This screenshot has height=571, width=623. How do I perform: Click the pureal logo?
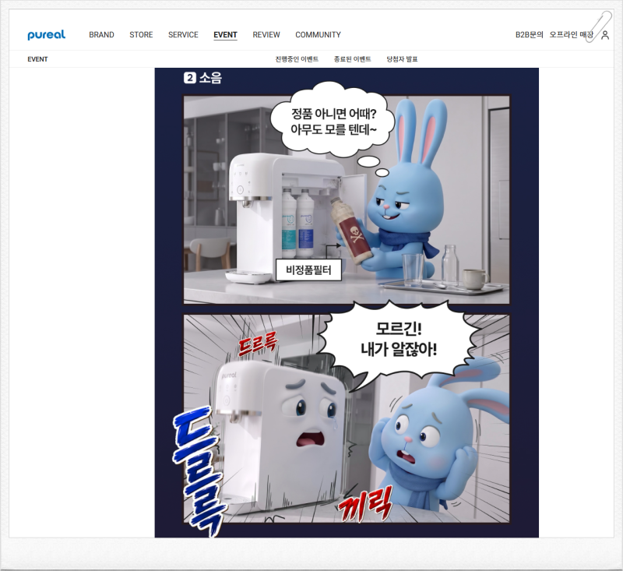pos(47,35)
